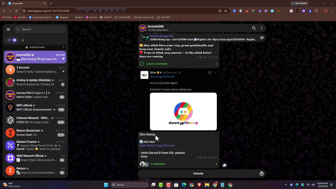The width and height of the screenshot is (336, 189).
Task: Open the Archived Chats section
Action: coord(35,47)
